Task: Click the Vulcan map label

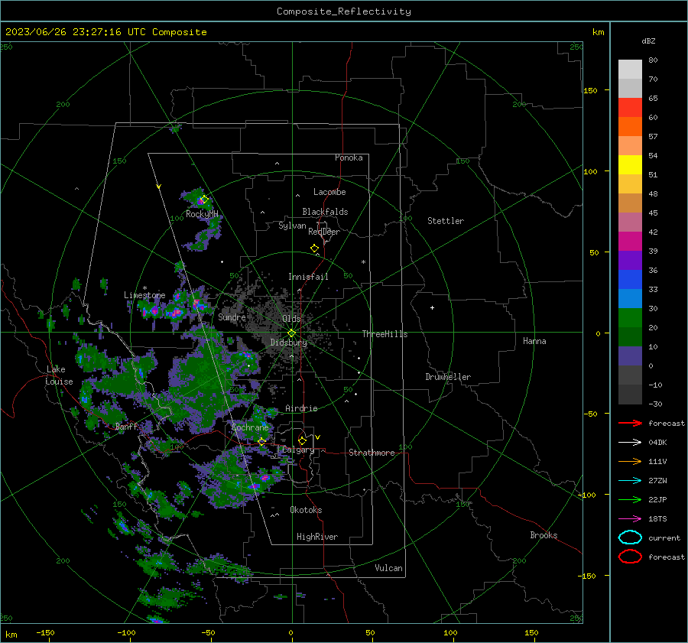Action: click(388, 568)
